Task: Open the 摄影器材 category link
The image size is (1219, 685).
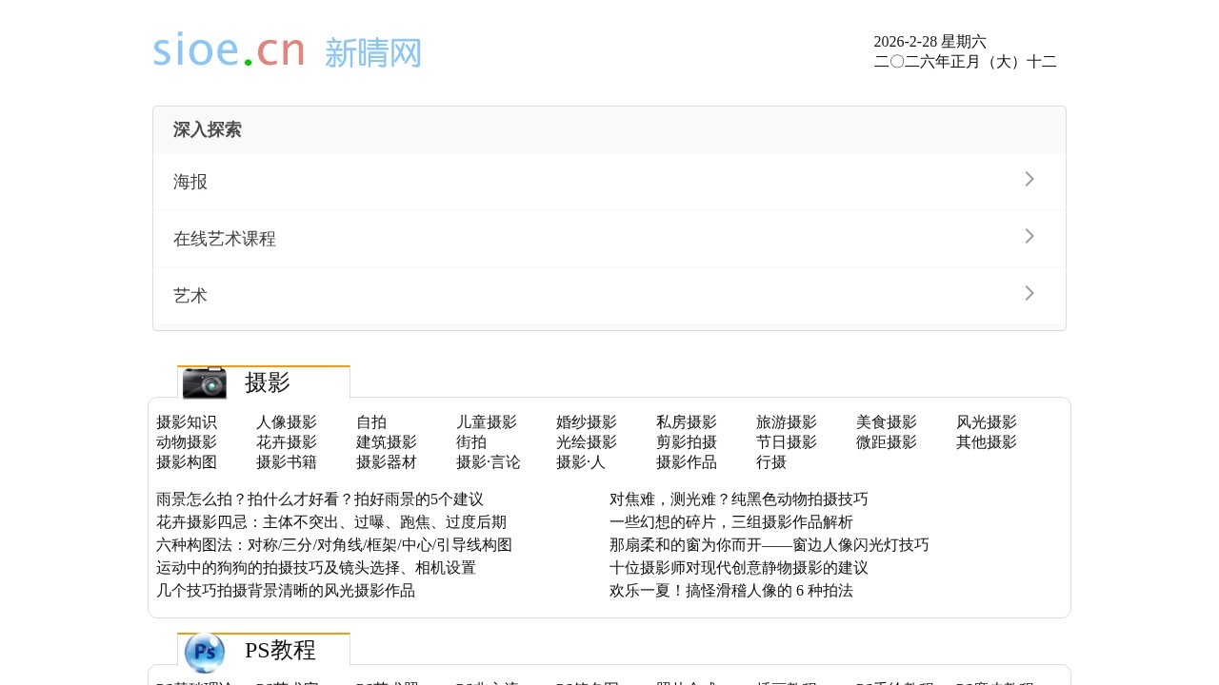Action: click(386, 462)
